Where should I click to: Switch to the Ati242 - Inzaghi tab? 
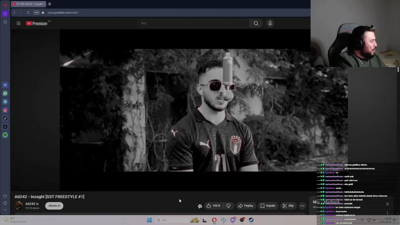click(x=28, y=4)
